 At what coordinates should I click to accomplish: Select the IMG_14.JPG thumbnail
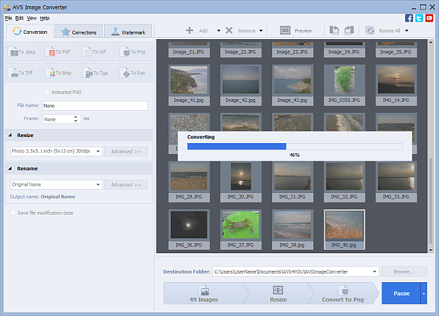click(396, 85)
